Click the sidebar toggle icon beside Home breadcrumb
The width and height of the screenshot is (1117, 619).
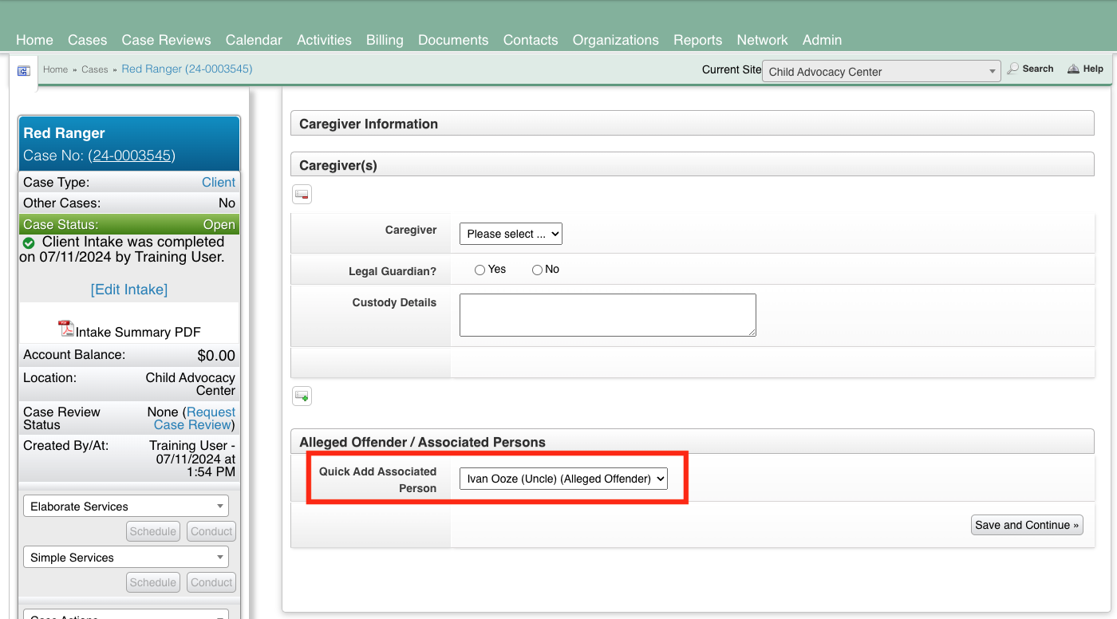[24, 71]
